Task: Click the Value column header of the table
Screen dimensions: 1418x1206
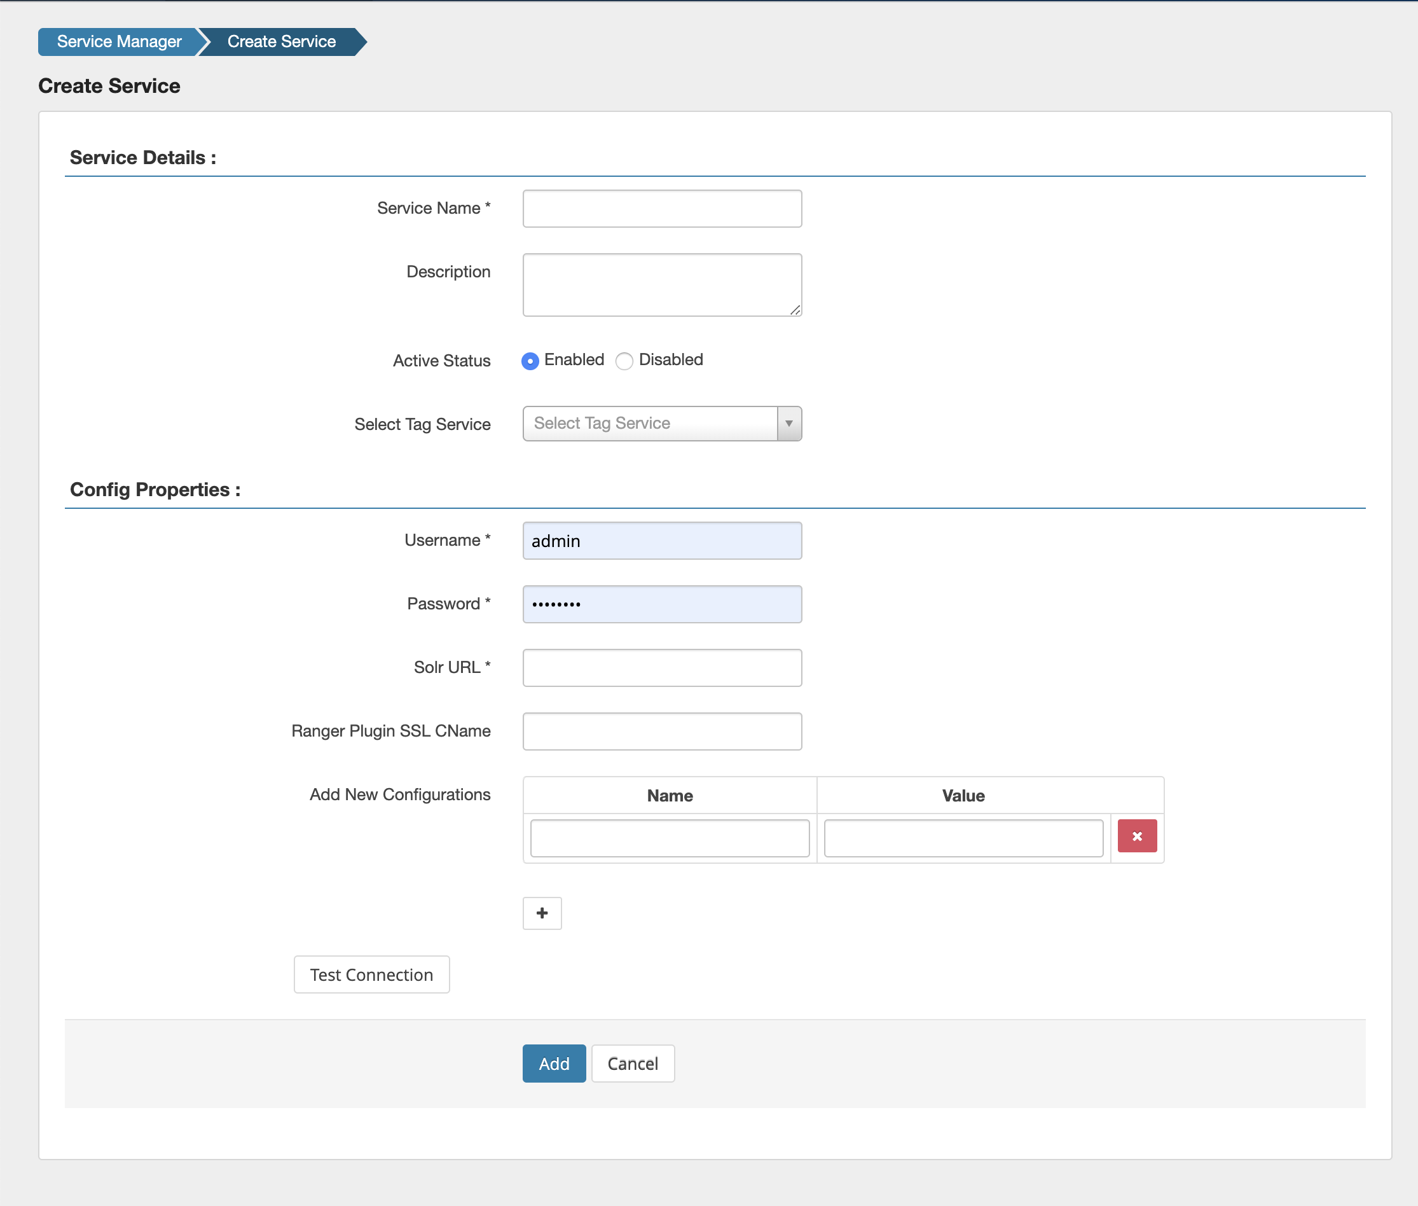Action: pyautogui.click(x=963, y=795)
